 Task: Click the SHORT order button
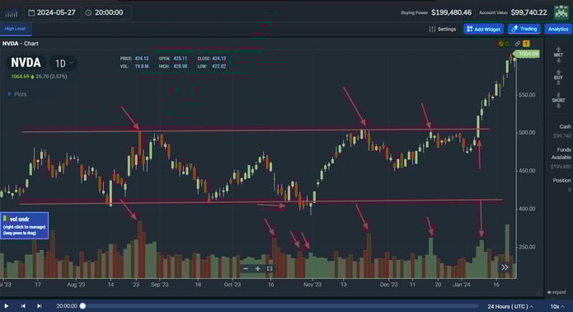coord(558,100)
